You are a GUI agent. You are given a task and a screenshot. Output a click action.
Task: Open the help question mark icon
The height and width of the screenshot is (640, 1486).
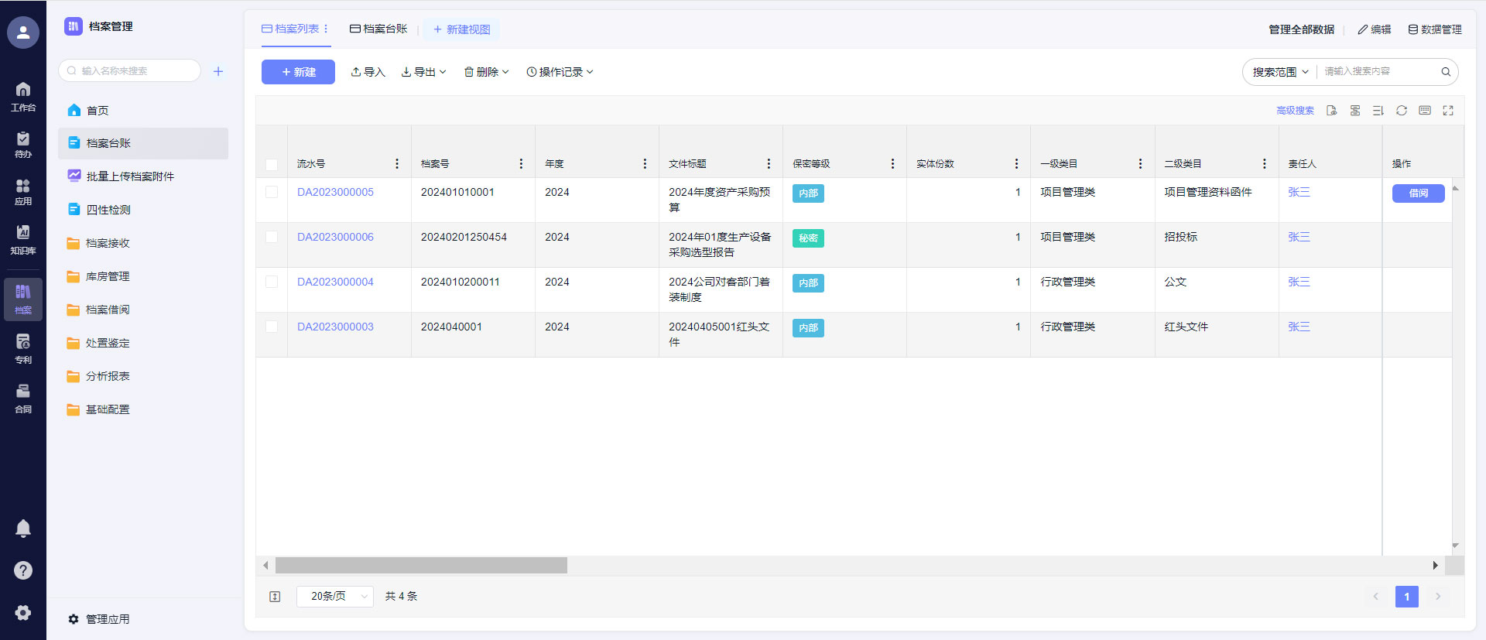click(x=23, y=570)
